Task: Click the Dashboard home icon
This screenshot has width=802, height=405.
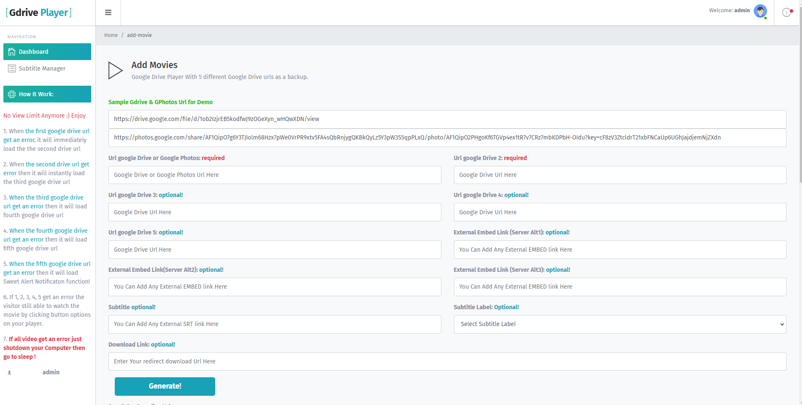Action: (x=12, y=52)
